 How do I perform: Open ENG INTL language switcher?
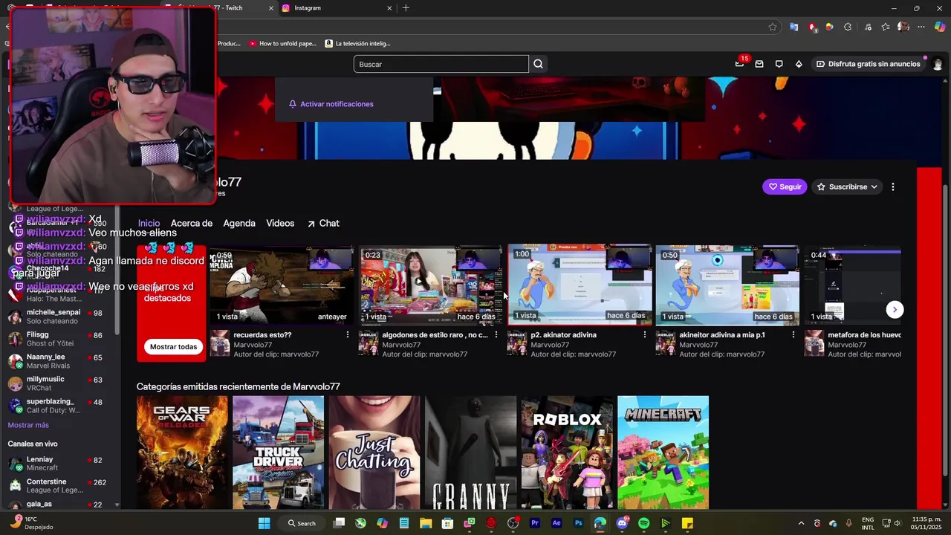(868, 523)
